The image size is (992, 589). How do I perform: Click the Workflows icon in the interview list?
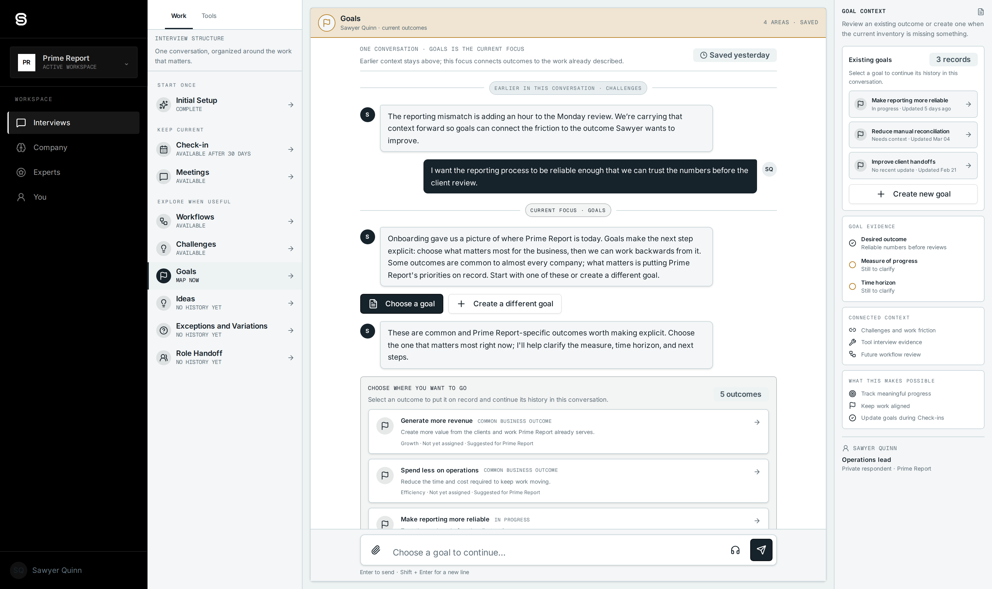pos(163,221)
